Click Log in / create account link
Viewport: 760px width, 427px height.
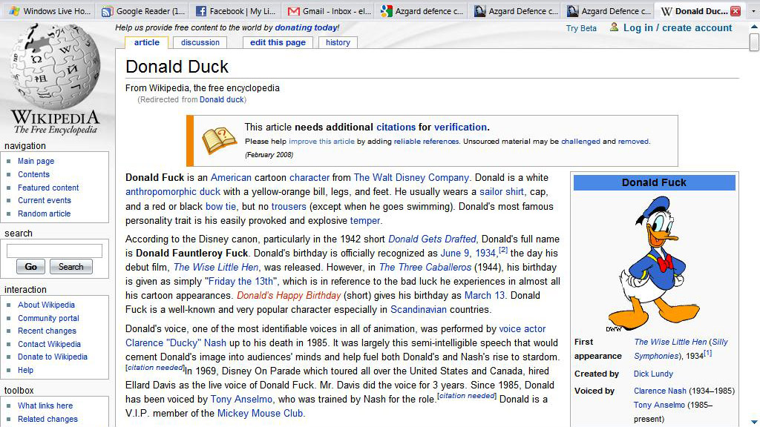[677, 27]
